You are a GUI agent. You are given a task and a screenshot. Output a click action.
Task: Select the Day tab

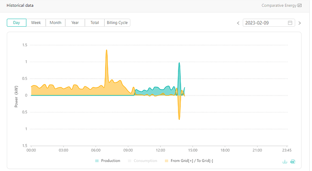[x=16, y=23]
